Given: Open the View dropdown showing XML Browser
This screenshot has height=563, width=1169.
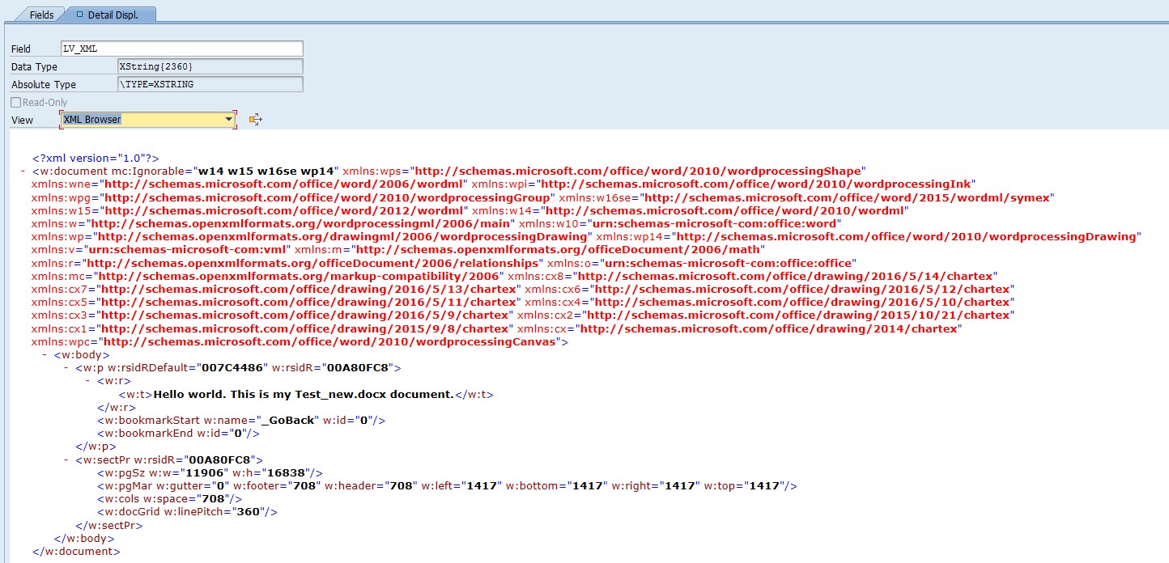Looking at the screenshot, I should coord(229,120).
